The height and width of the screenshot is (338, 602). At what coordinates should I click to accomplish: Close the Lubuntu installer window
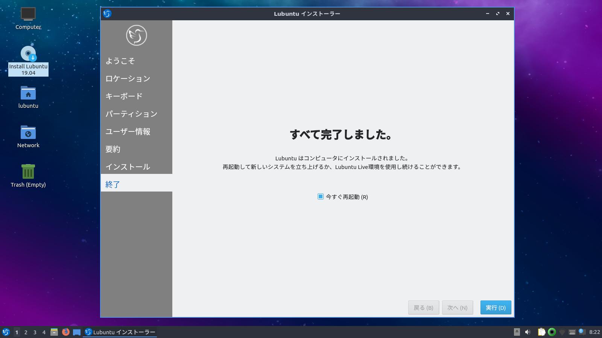(x=508, y=14)
